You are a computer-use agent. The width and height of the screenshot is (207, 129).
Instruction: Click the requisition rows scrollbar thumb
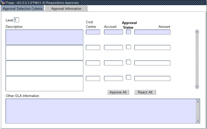[x=197, y=59]
